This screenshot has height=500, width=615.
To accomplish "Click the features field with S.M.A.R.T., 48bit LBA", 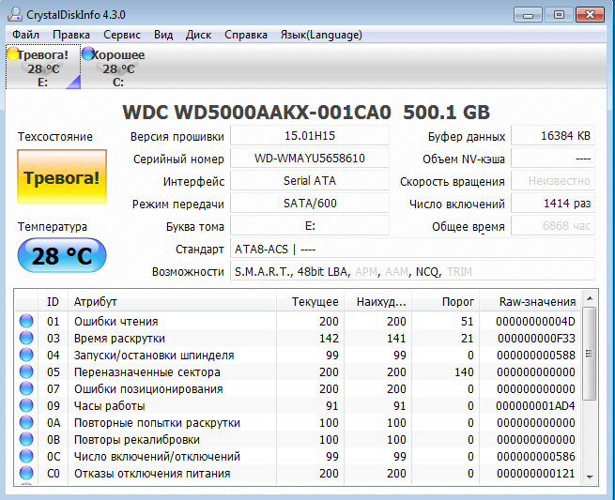I will (x=412, y=271).
